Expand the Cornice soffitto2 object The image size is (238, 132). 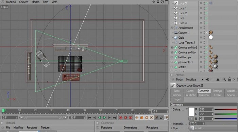172,48
